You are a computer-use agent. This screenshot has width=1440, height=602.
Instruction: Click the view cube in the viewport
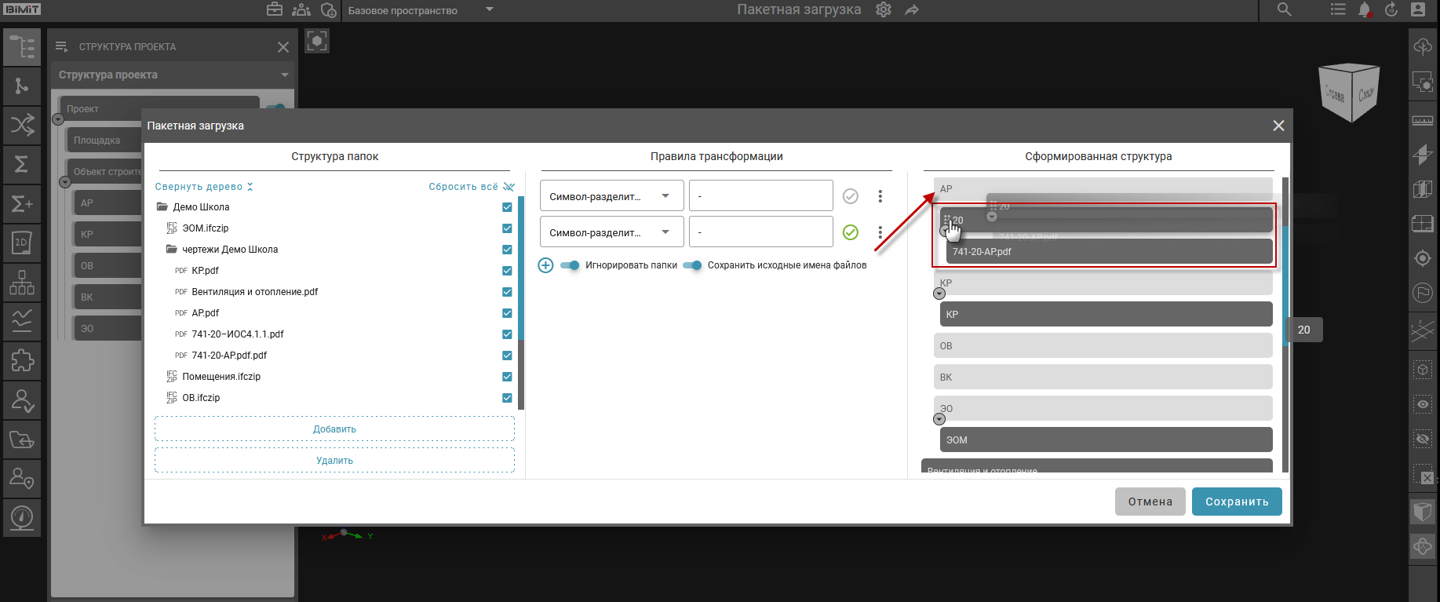tap(1350, 93)
